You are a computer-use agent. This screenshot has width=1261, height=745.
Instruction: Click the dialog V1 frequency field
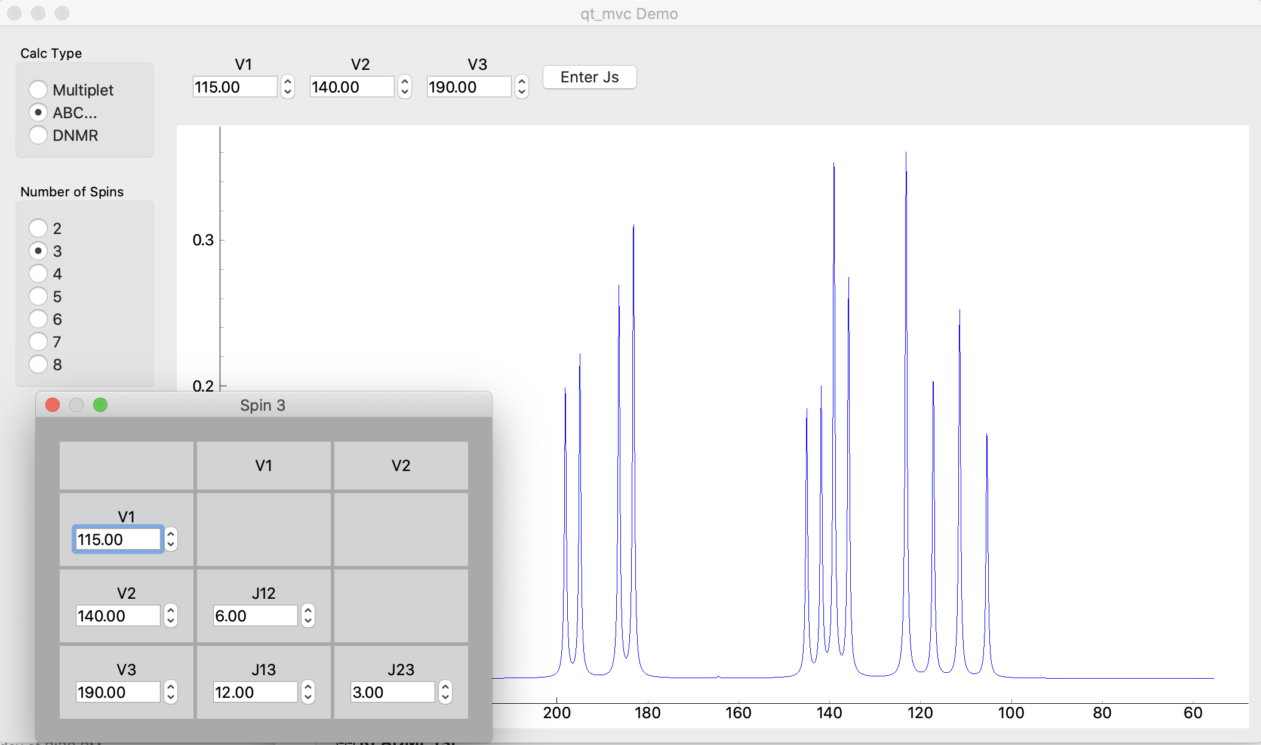117,539
